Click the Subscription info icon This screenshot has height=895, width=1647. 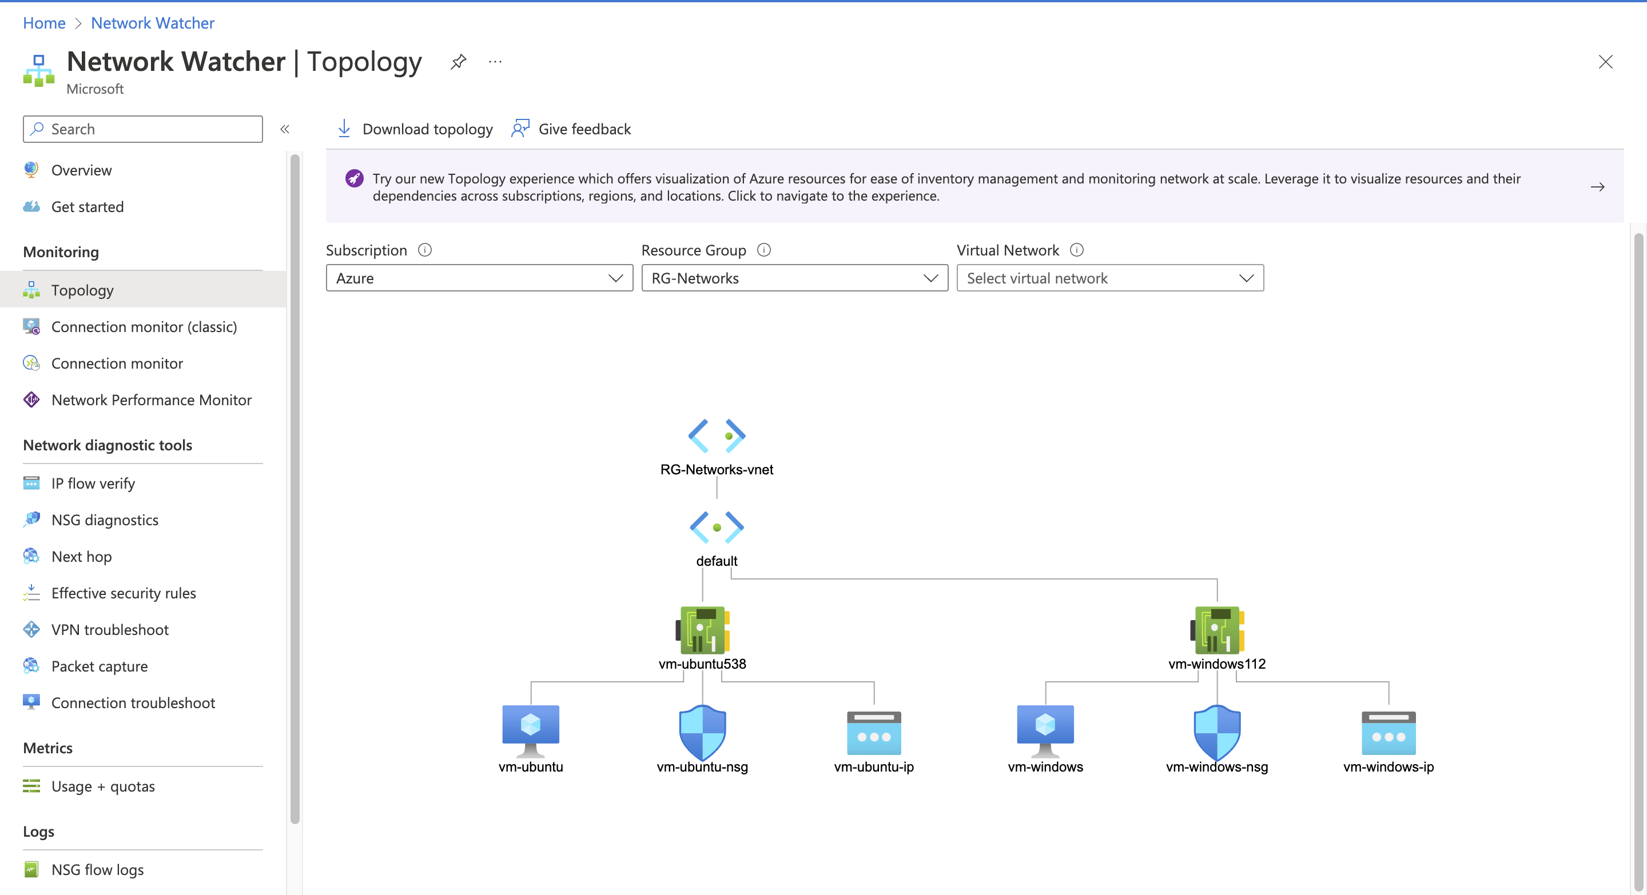click(x=424, y=250)
